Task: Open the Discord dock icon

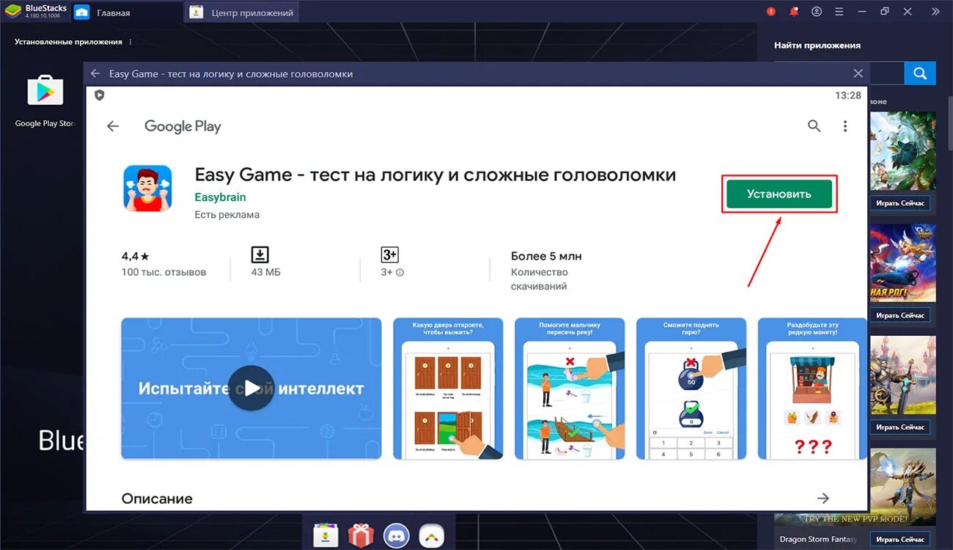Action: click(x=397, y=536)
